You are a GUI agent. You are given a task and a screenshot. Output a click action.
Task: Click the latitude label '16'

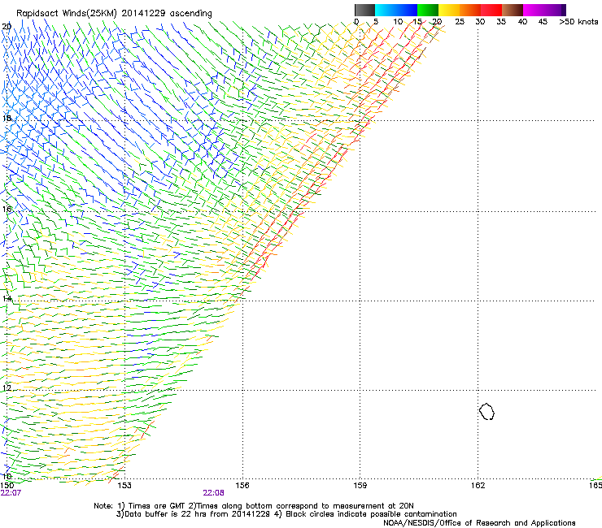click(x=7, y=209)
